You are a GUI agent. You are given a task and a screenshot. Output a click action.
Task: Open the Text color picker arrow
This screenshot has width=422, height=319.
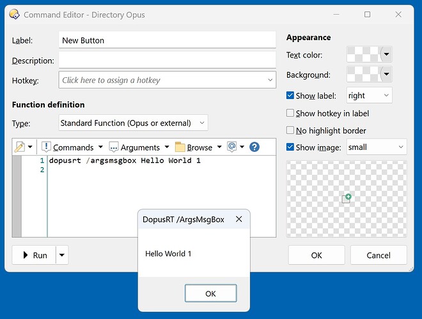pos(386,54)
